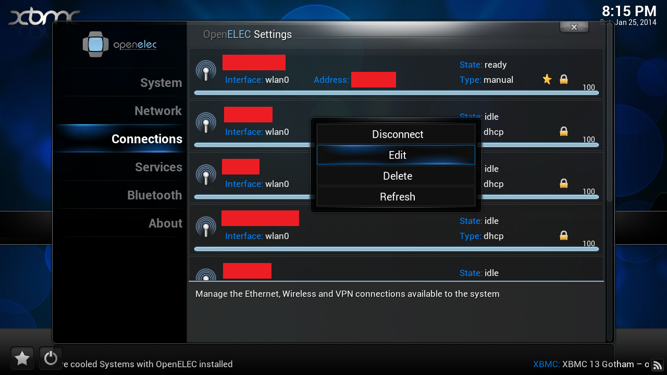
Task: Click the "Type: manual" text
Action: [x=486, y=80]
